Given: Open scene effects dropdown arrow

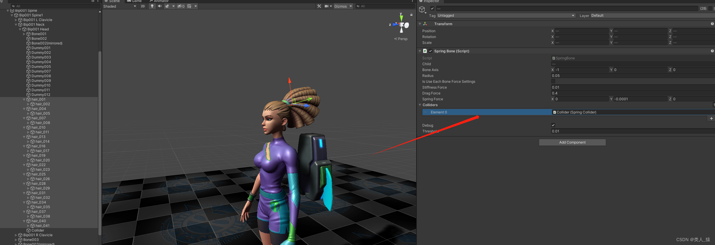Looking at the screenshot, I should [173, 6].
